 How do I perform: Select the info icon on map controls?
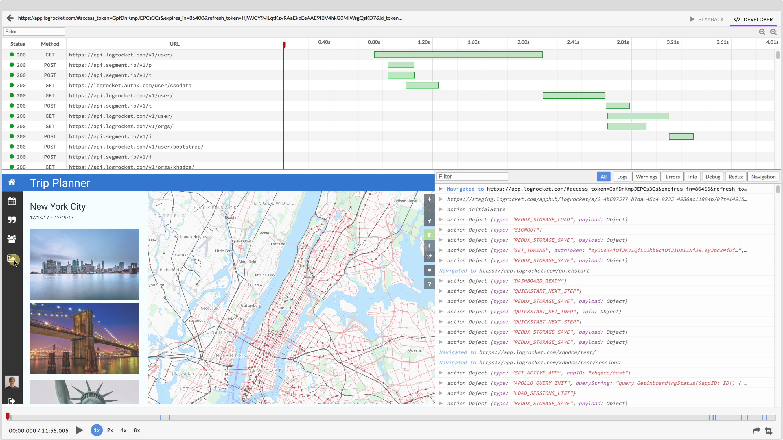tap(428, 246)
